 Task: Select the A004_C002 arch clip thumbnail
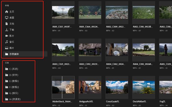117,50
